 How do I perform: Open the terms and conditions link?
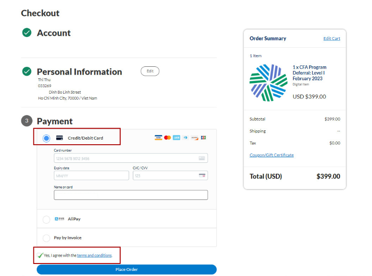94,256
